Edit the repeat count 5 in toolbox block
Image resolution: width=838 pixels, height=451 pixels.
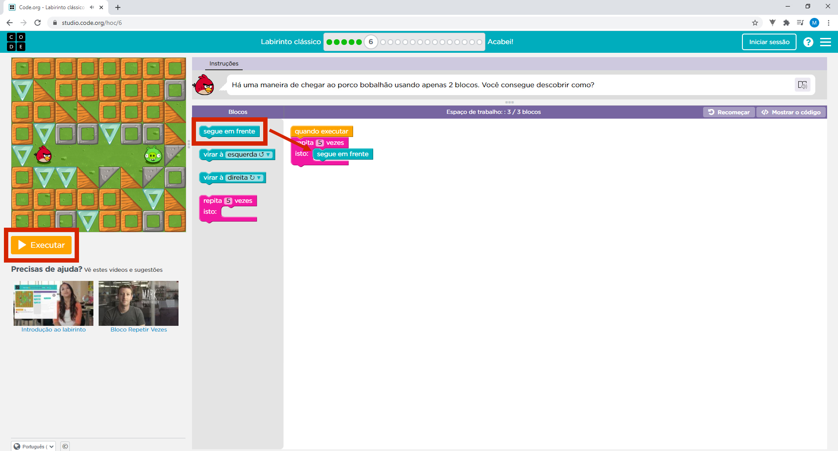point(228,201)
